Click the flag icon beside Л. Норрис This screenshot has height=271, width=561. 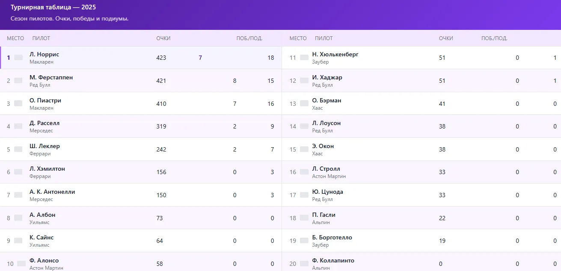point(18,58)
